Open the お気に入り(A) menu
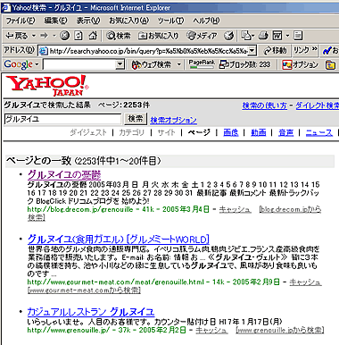This screenshot has height=345, width=339. (128, 21)
